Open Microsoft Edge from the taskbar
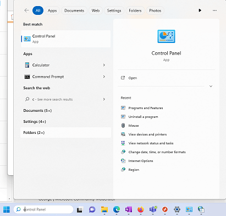Screen dimensions: 226x216 tap(117, 209)
